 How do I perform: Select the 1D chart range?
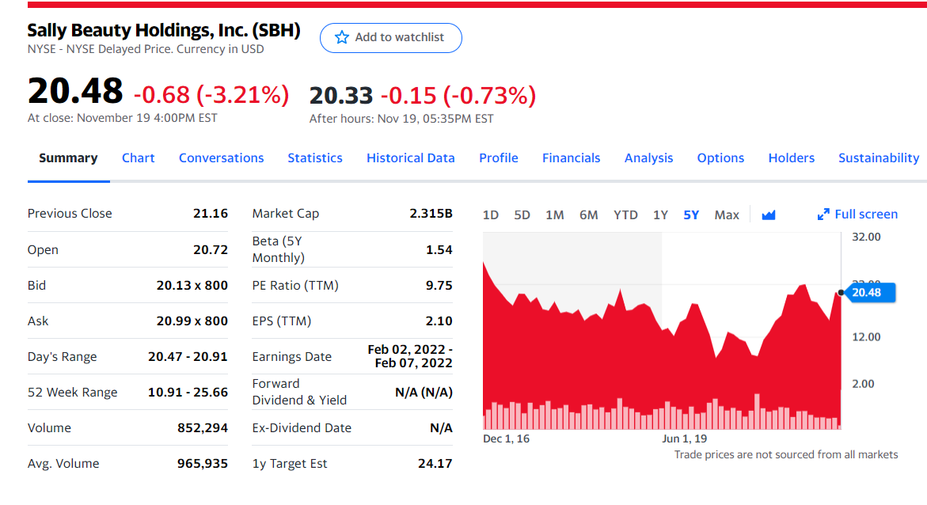coord(491,215)
